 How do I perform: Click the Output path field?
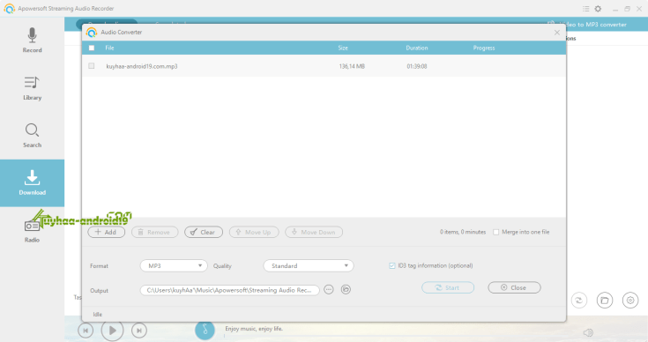point(229,290)
